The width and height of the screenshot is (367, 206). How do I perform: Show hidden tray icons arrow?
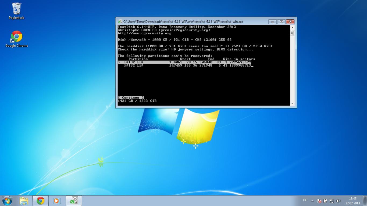tap(312, 201)
